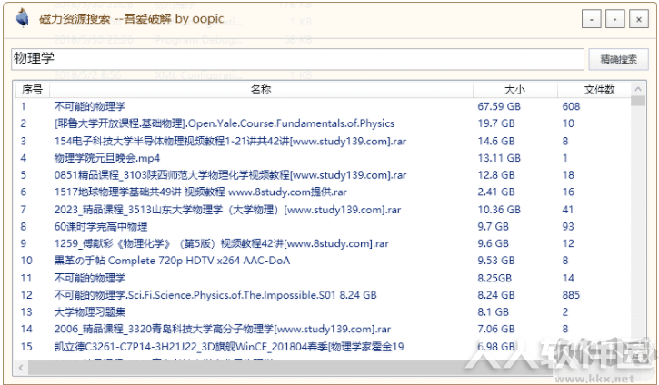Sort by the 文件数 column header
Image resolution: width=659 pixels, height=385 pixels.
click(599, 89)
